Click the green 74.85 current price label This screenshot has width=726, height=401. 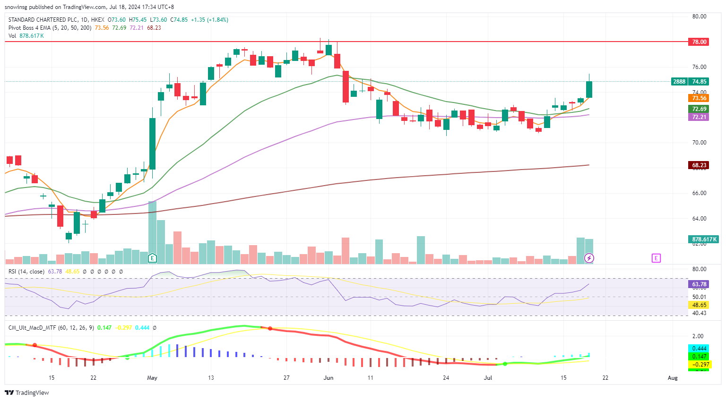700,81
